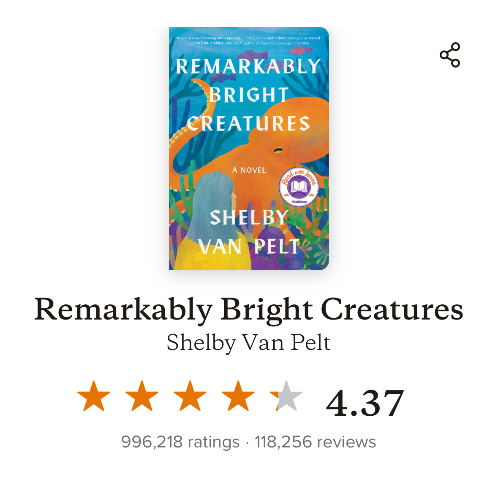Select the second rating star
Image resolution: width=498 pixels, height=485 pixels.
point(142,396)
